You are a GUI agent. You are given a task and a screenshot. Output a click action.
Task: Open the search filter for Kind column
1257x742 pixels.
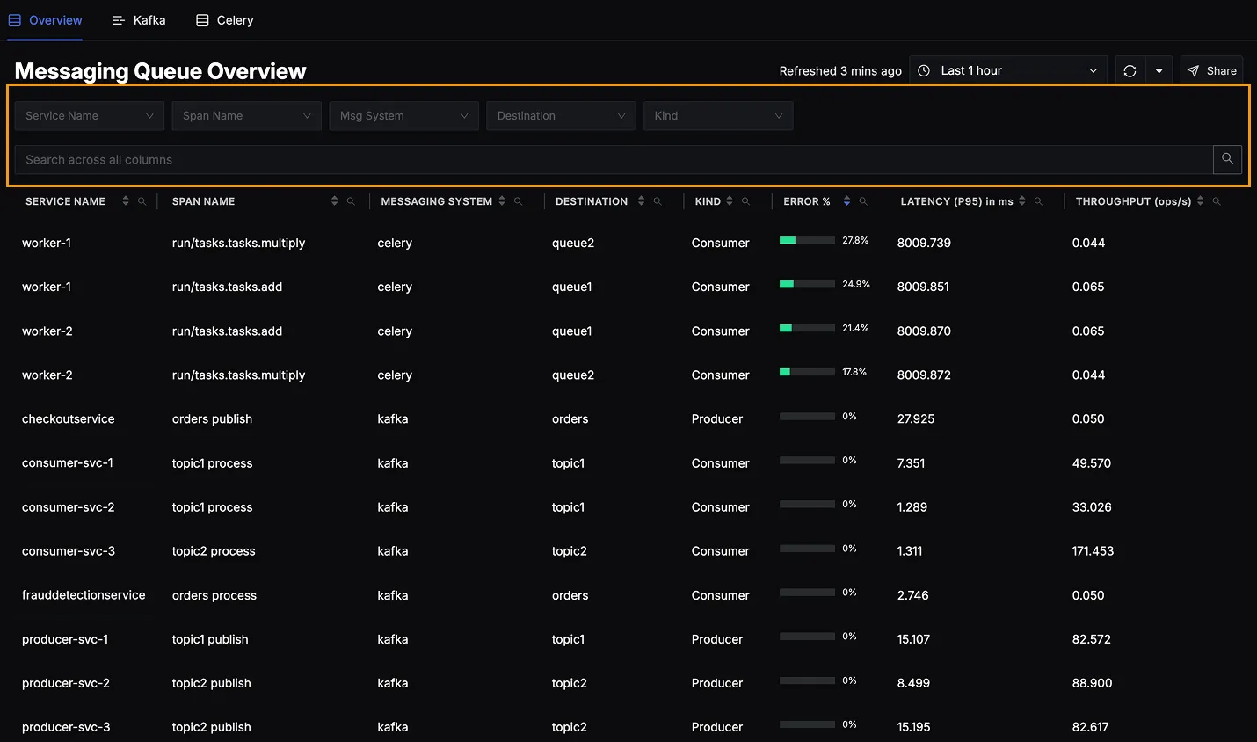click(x=745, y=201)
